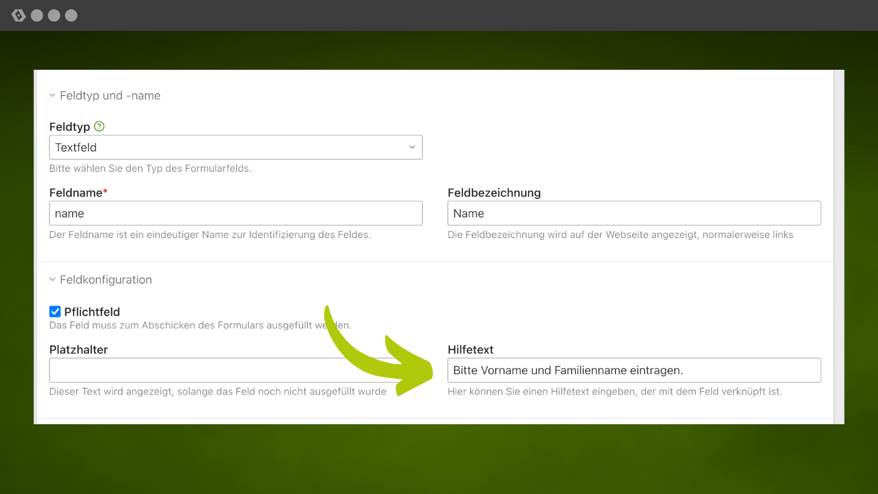Focus the Feldbezeichnung input containing 'Name'

[634, 213]
